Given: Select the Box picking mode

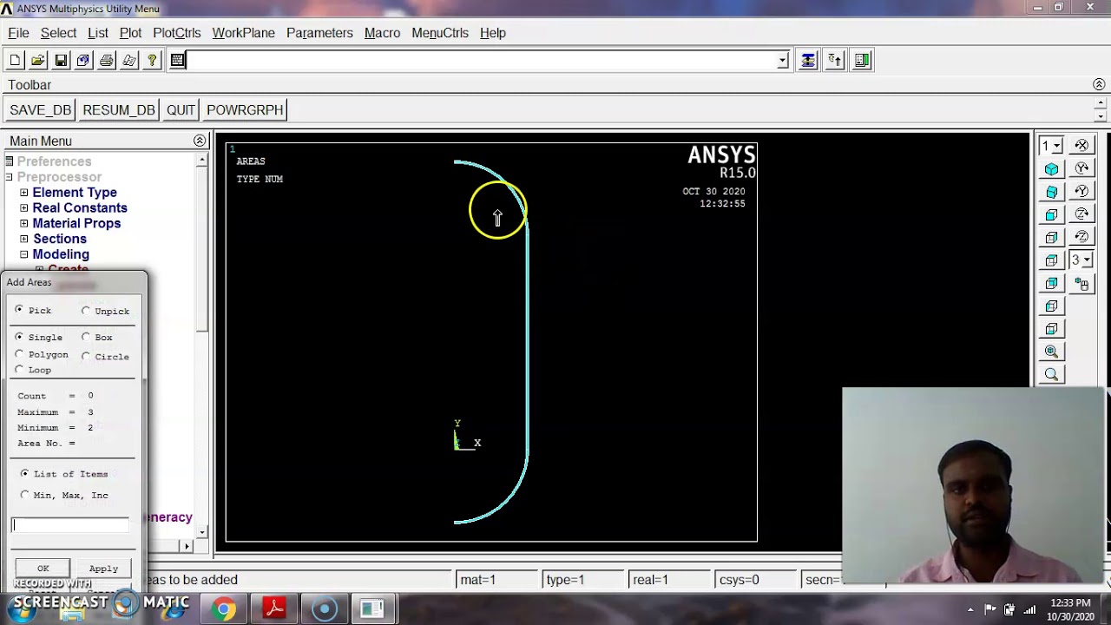Looking at the screenshot, I should (x=86, y=337).
